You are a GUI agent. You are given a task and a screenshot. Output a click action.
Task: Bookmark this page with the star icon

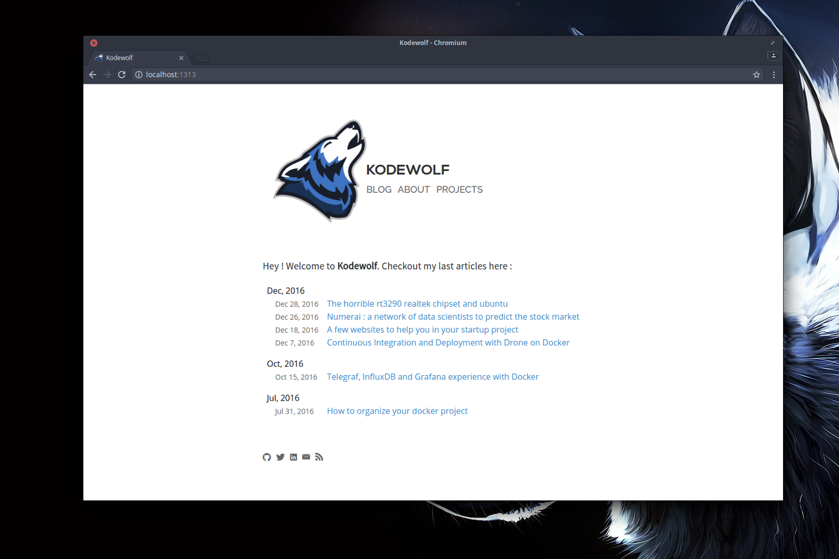[x=756, y=74]
